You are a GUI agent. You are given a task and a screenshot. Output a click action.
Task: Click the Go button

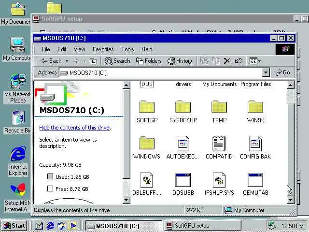click(283, 72)
